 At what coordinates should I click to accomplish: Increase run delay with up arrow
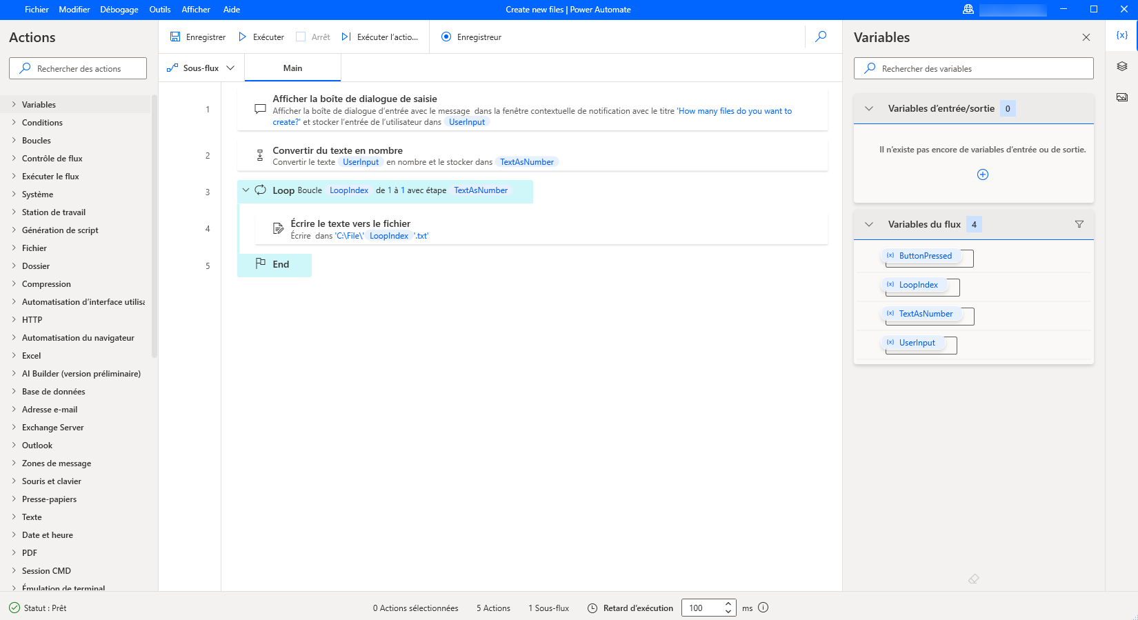click(x=728, y=603)
